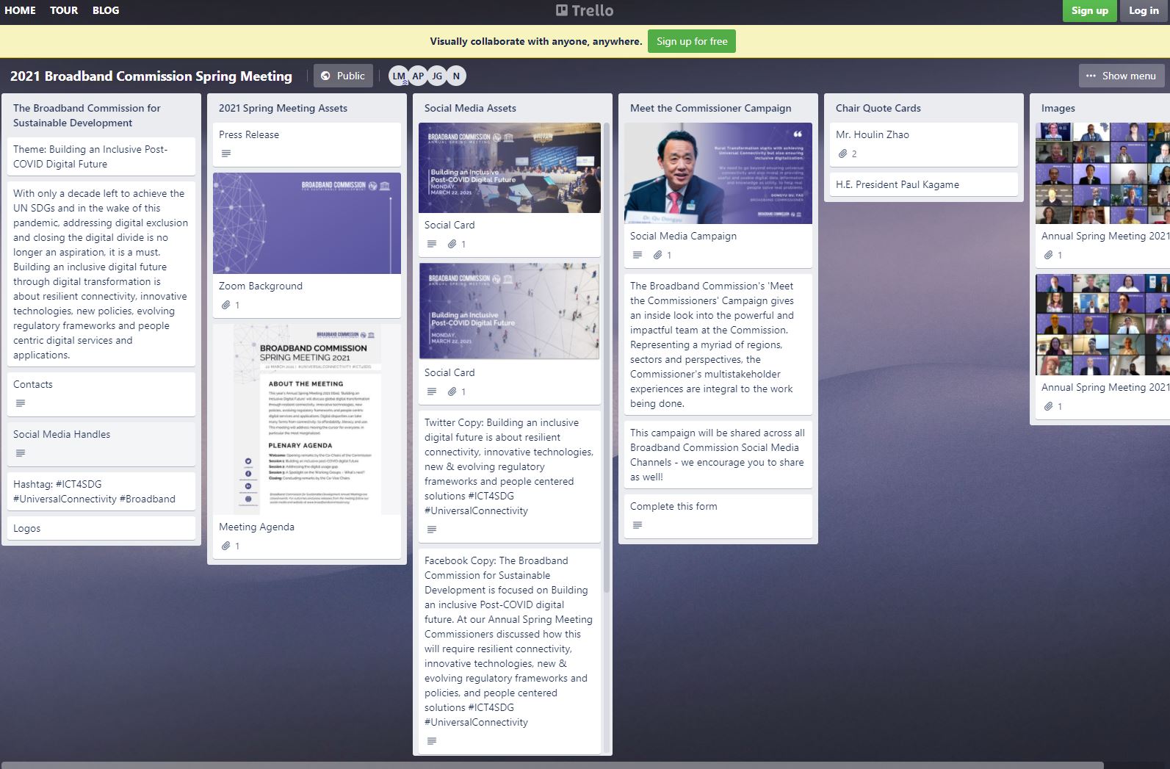The image size is (1170, 769).
Task: Open the Logos card
Action: 101,528
